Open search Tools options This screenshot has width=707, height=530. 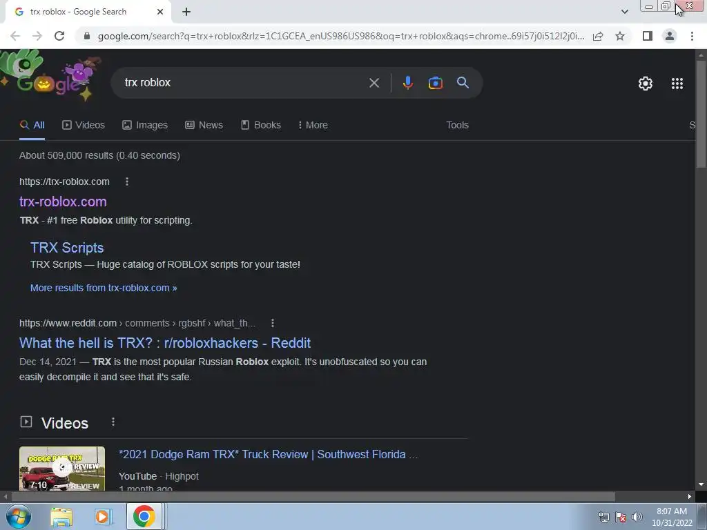(x=457, y=126)
